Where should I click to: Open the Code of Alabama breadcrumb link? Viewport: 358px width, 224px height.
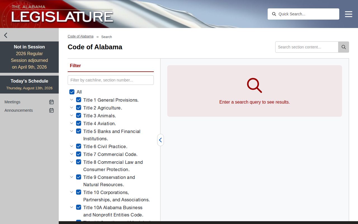click(x=81, y=36)
